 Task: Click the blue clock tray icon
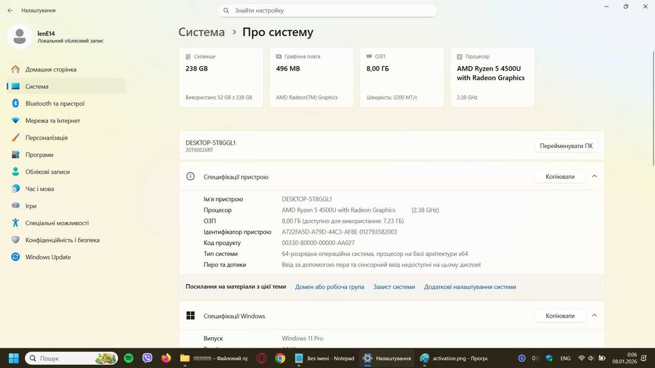[x=522, y=358]
